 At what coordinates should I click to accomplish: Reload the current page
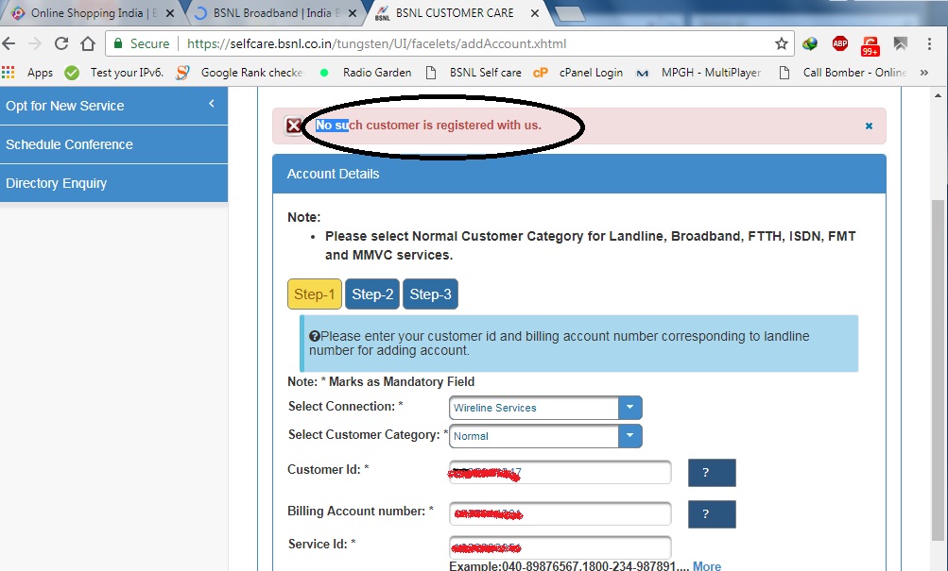tap(61, 43)
